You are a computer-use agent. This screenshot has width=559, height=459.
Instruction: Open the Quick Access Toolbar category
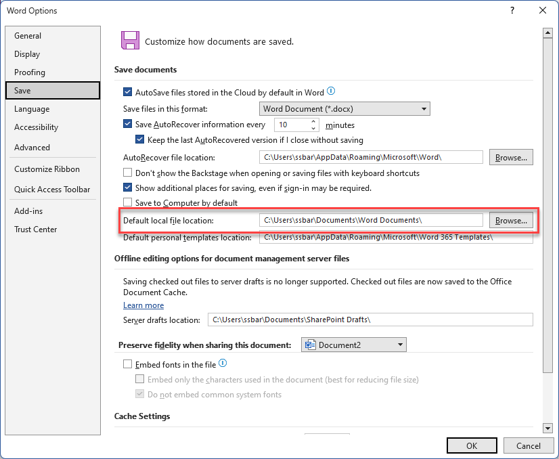[53, 190]
